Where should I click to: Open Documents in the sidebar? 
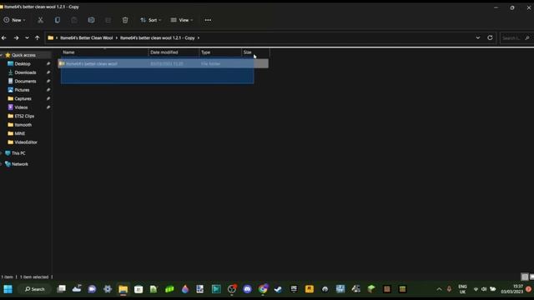point(25,82)
